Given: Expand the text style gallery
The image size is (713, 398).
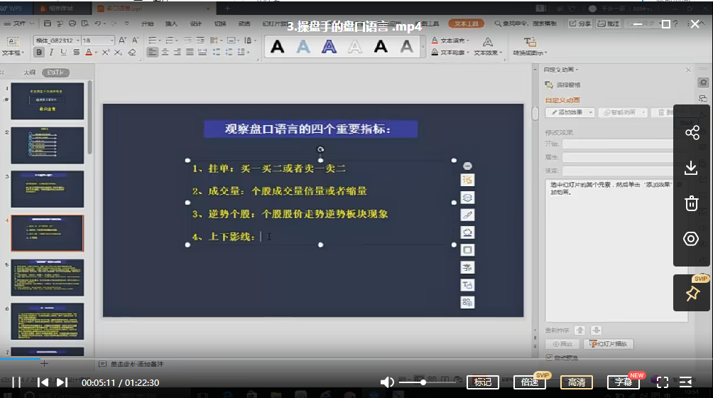Looking at the screenshot, I should tap(423, 47).
